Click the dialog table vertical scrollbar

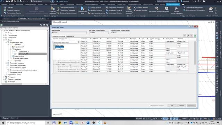click(195, 57)
